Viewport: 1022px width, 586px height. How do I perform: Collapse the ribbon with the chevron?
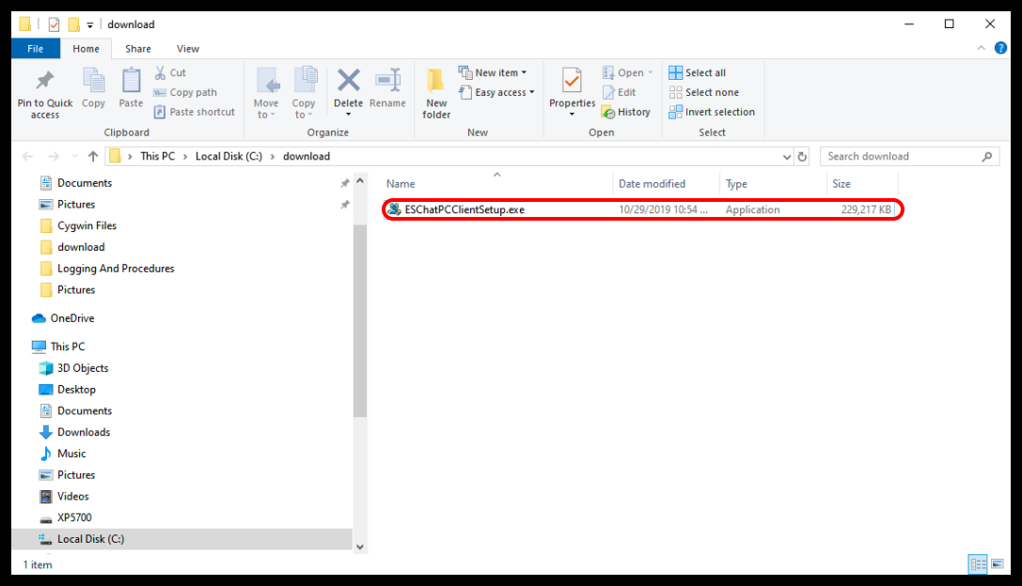coord(981,48)
